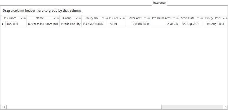Click the group-by panel instruction text

(42, 11)
